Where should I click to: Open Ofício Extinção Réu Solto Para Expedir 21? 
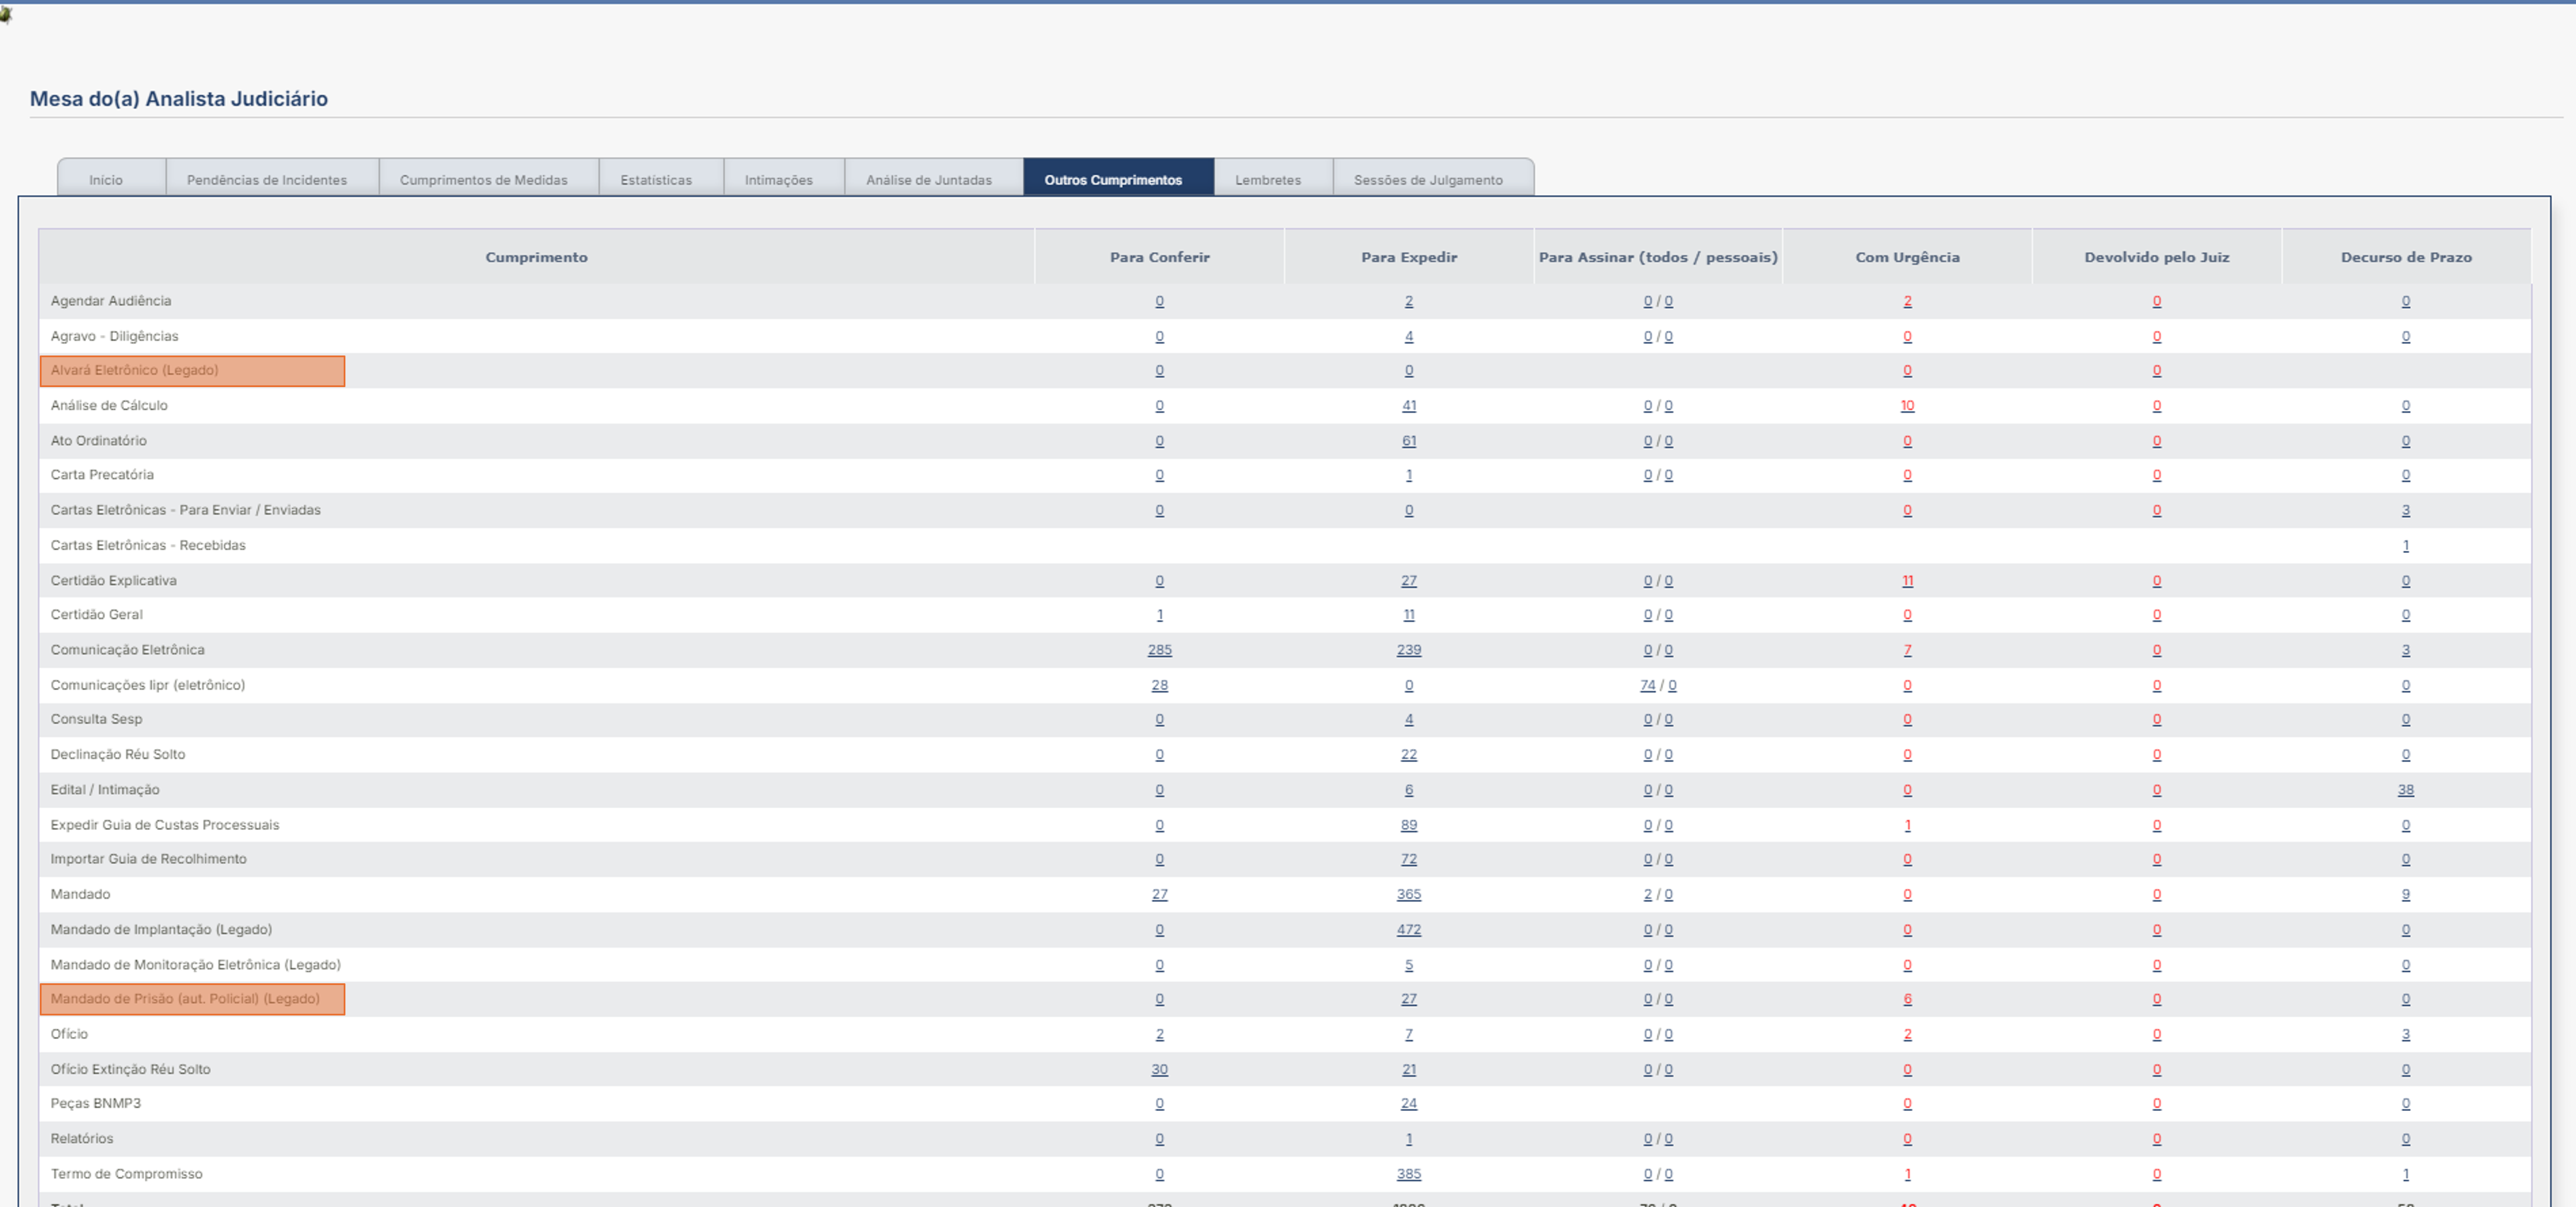pos(1409,1069)
